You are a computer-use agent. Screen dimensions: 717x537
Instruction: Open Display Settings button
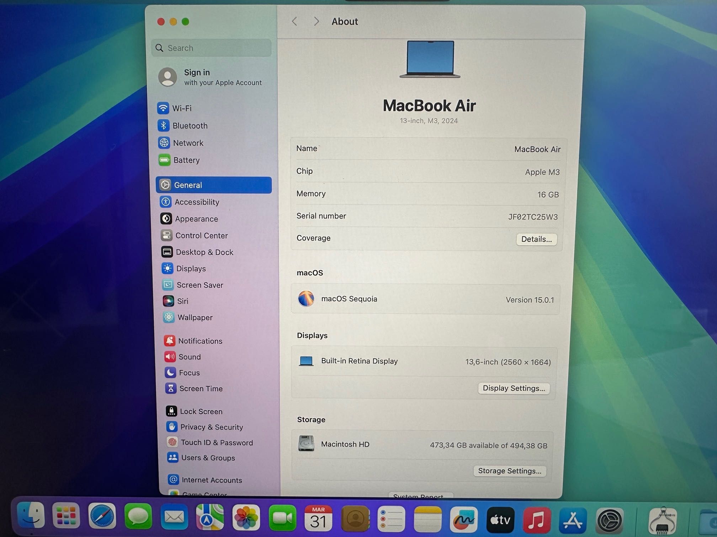514,388
